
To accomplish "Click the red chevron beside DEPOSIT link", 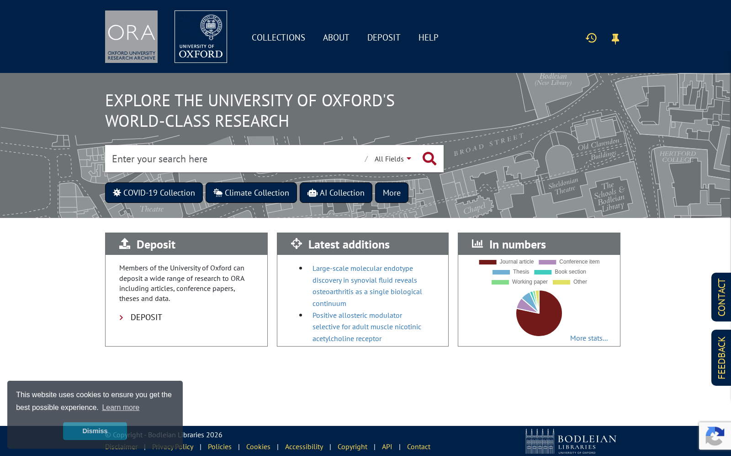I will (x=121, y=317).
